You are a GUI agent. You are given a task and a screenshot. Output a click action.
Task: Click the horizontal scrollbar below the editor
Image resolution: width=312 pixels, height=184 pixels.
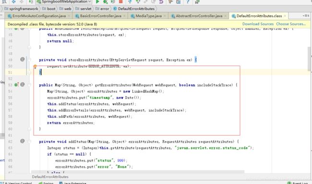[x=138, y=172]
